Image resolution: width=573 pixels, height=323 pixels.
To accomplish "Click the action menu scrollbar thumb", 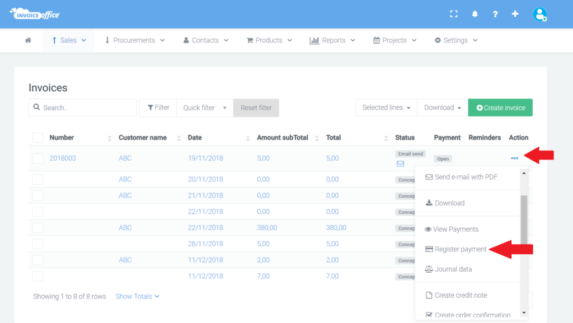I will pos(524,219).
